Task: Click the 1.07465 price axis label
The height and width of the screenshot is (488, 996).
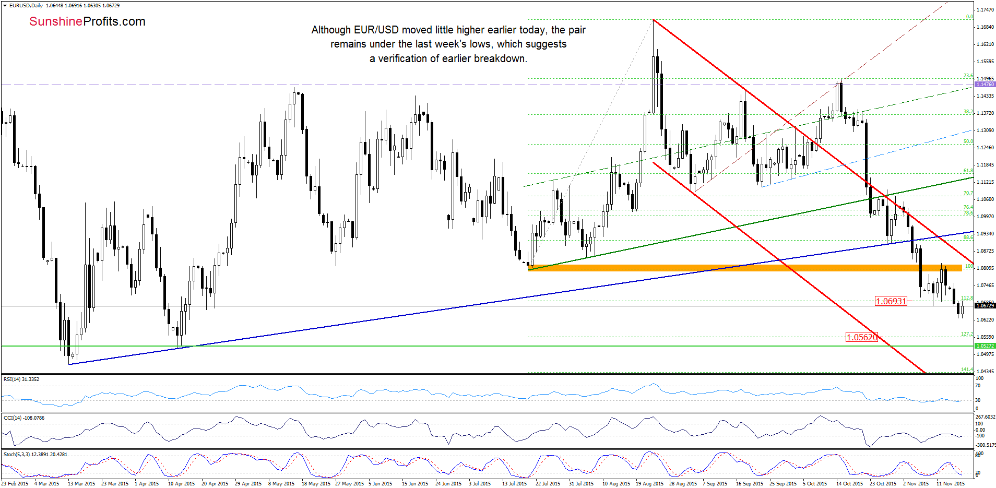Action: [985, 285]
